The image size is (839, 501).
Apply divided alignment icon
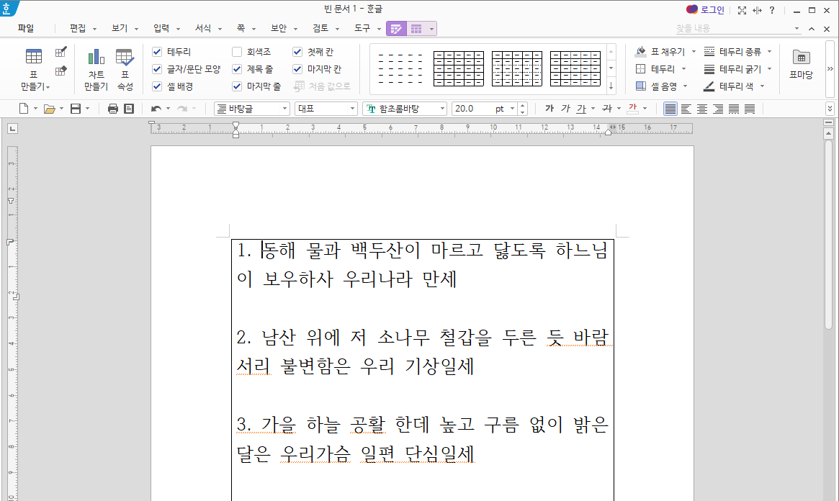pos(750,109)
